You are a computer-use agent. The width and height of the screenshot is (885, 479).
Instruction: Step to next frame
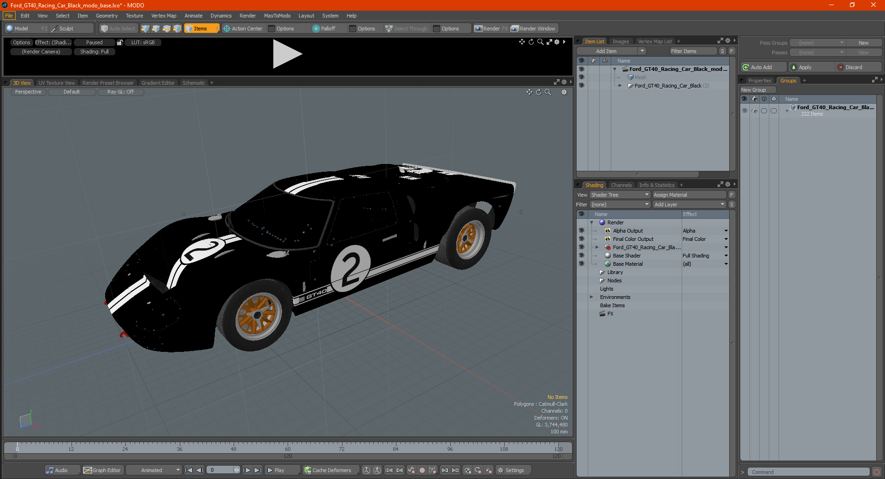tap(247, 470)
